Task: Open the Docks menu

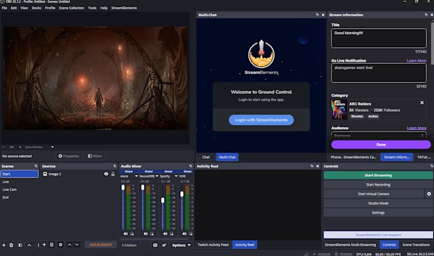Action: [x=36, y=8]
